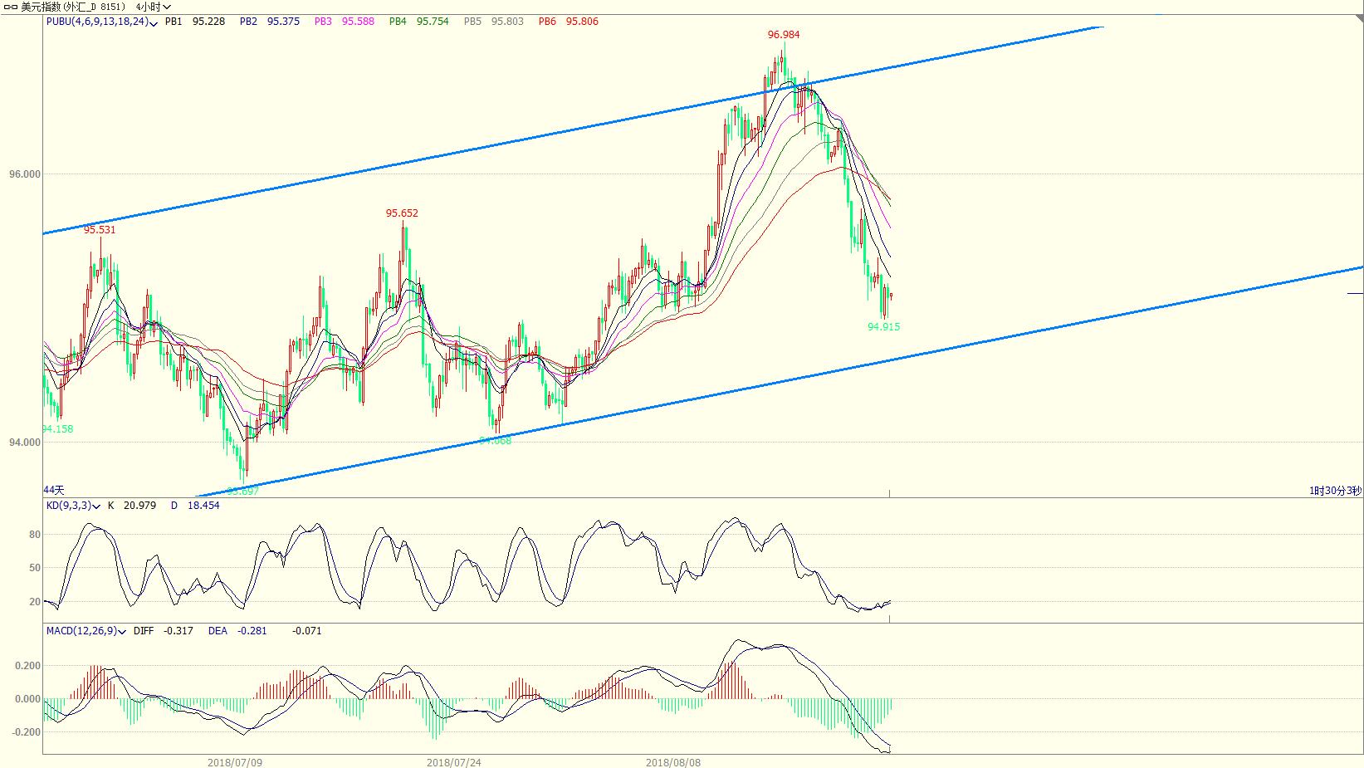Click the 美元指数(外汇_D 8151) symbol title
Viewport: 1364px width, 768px height.
click(73, 7)
